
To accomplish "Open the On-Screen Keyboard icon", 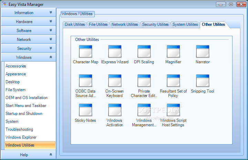I will coord(115,81).
